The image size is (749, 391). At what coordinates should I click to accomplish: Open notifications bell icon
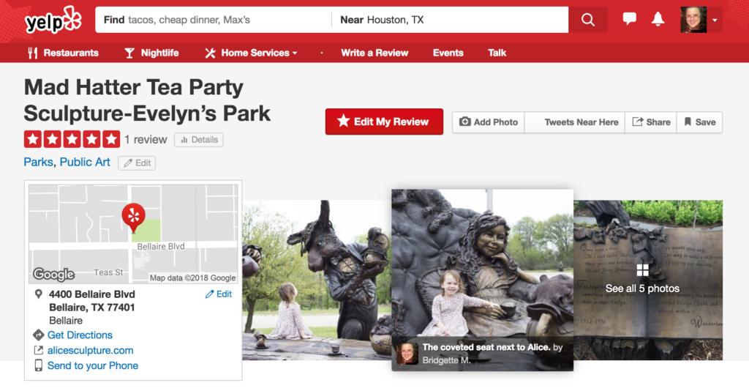pos(658,19)
